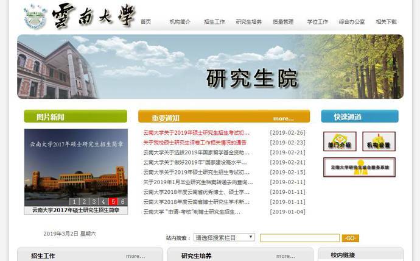Viewport: 420px width, 261px height.
Task: Click the picture news slideshow image
Action: coord(76,167)
